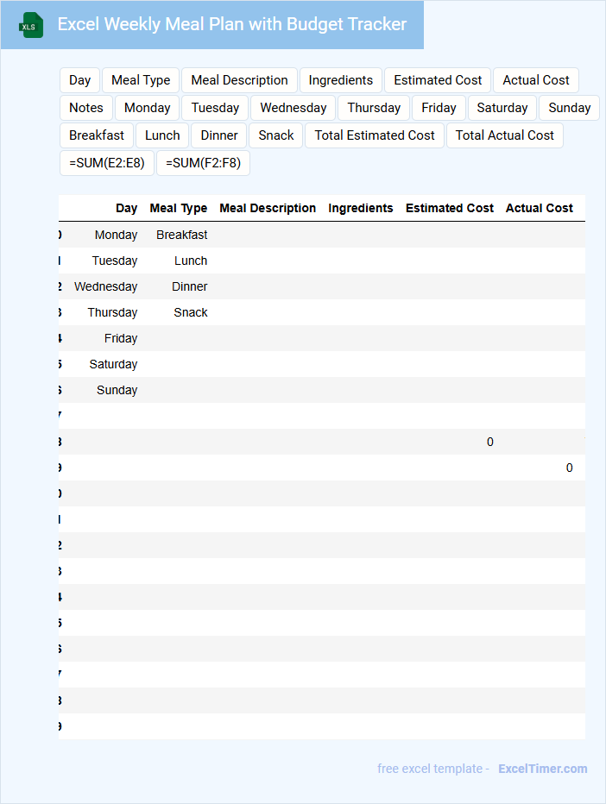
Task: Click the Ingredients column header
Action: pyautogui.click(x=361, y=208)
